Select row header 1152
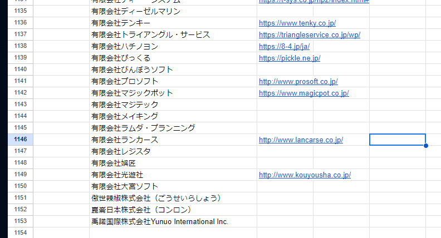441x238 pixels. [x=21, y=210]
